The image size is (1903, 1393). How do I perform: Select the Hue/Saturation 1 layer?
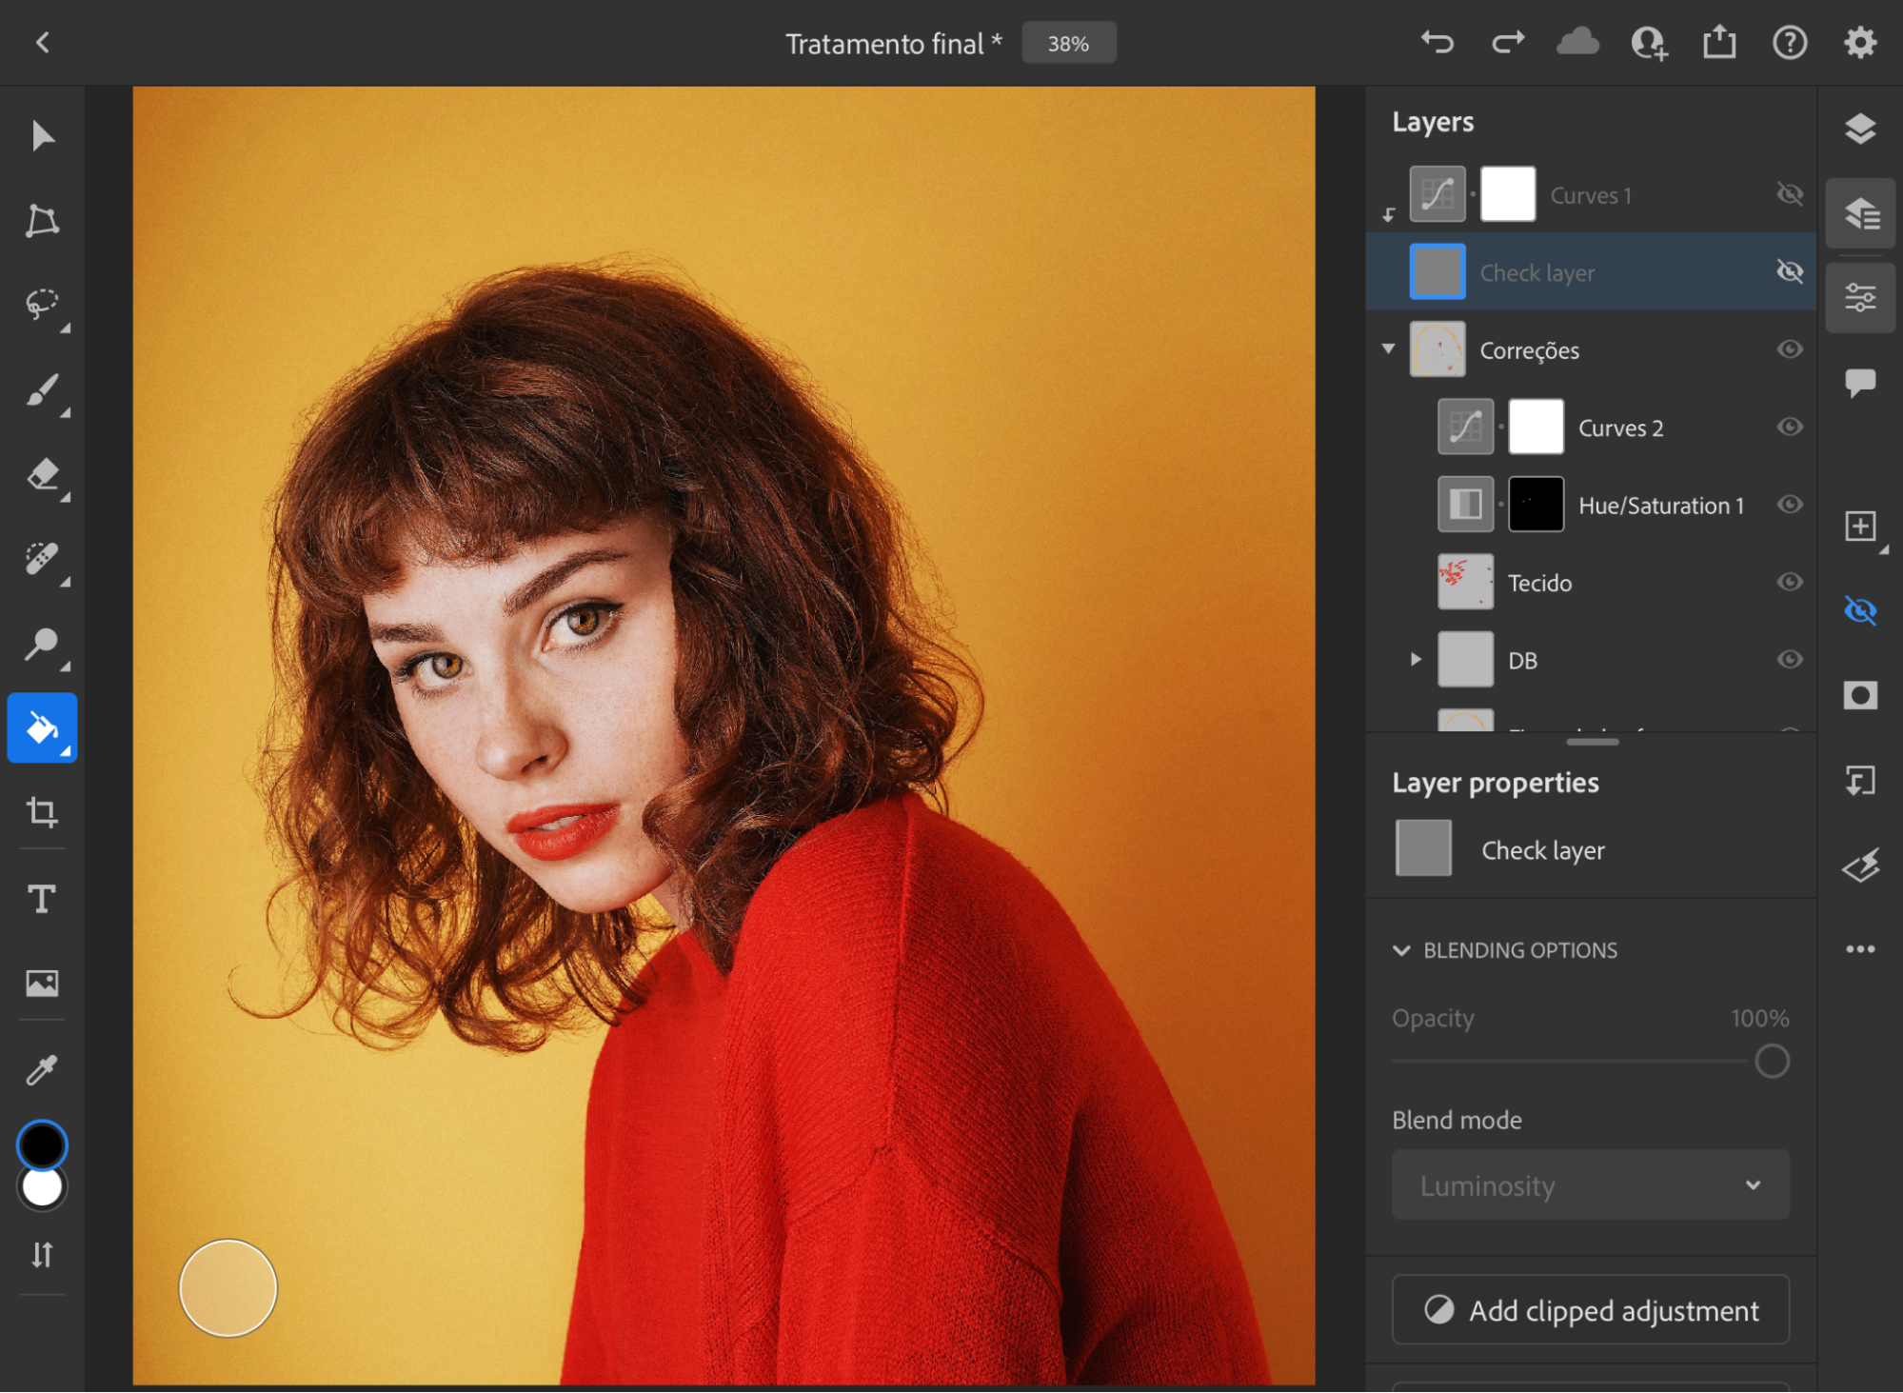tap(1591, 505)
